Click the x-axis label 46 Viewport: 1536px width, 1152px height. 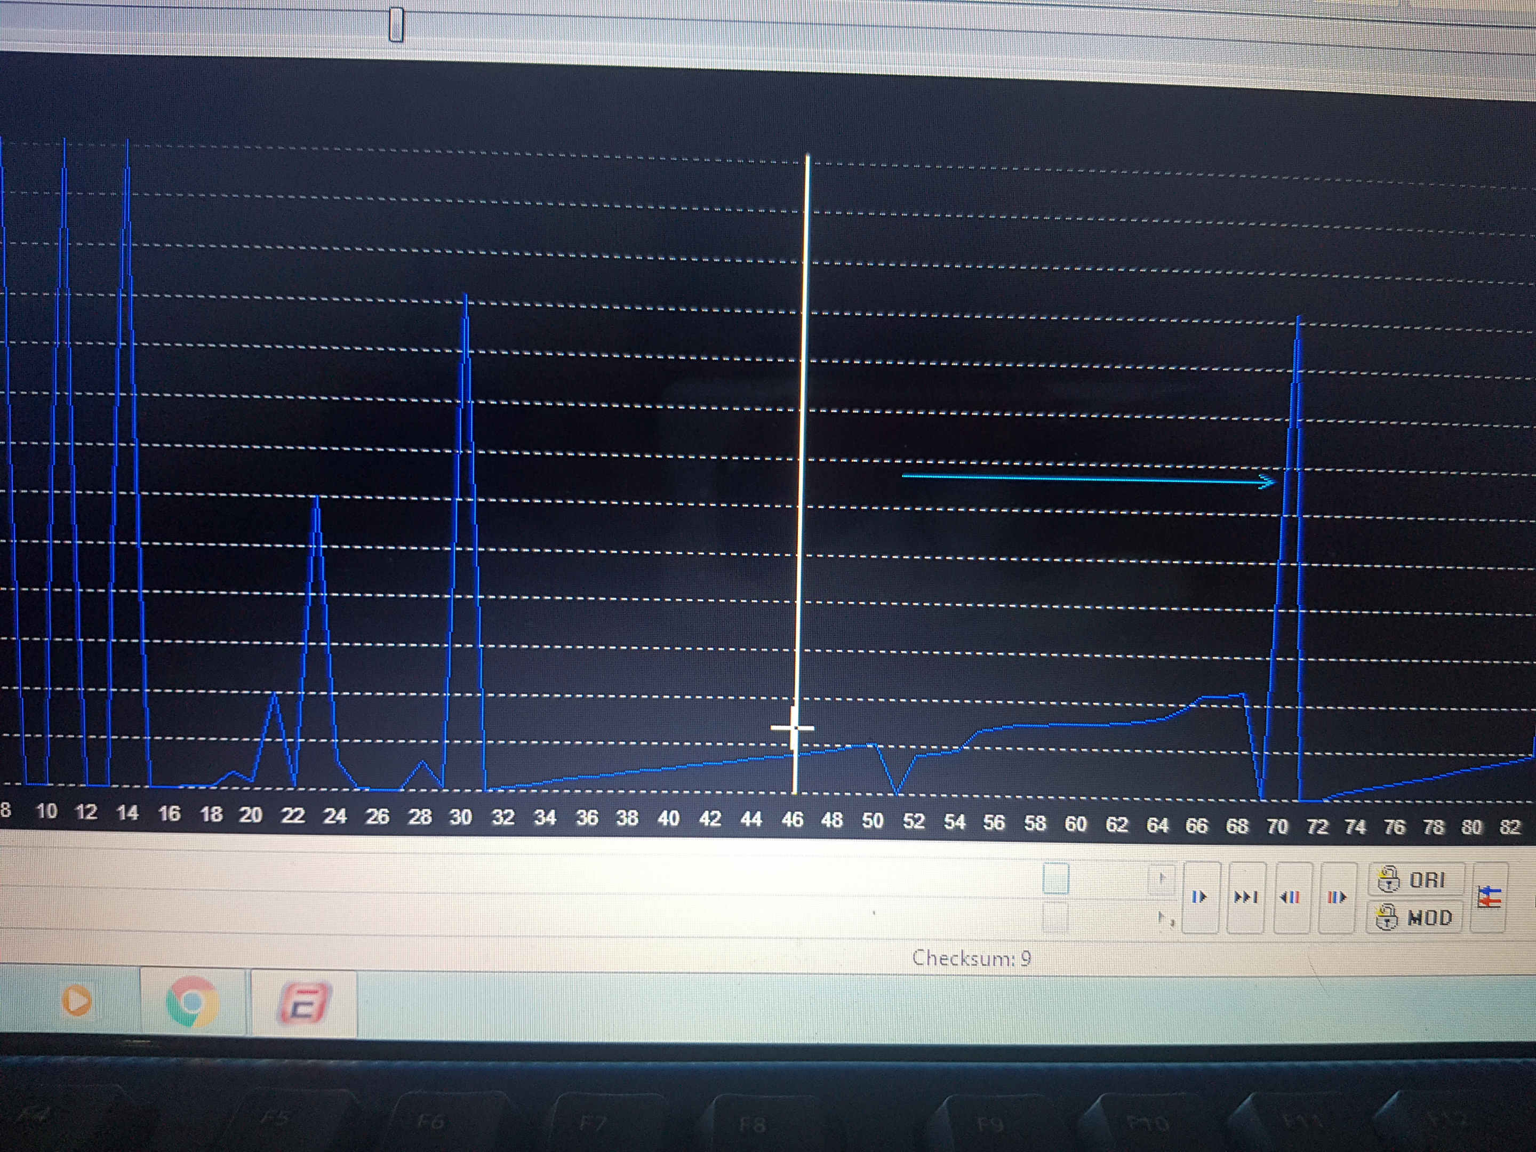click(x=791, y=820)
